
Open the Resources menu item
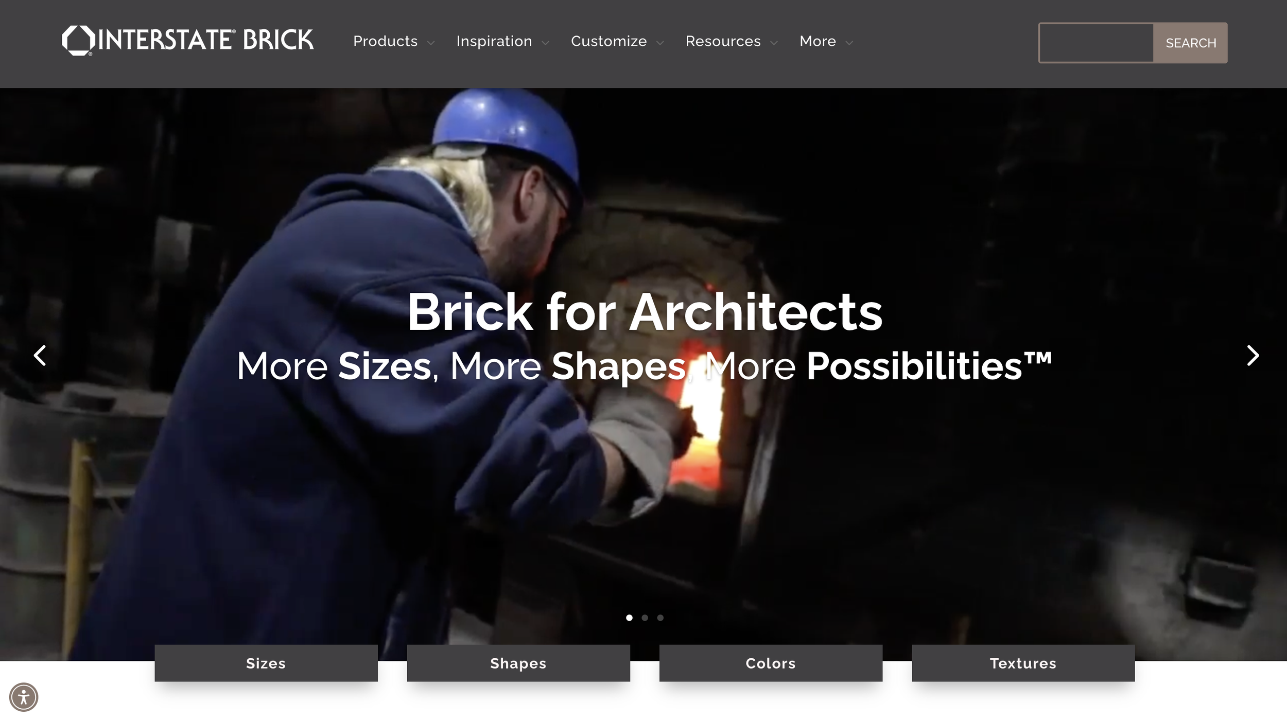pyautogui.click(x=723, y=41)
